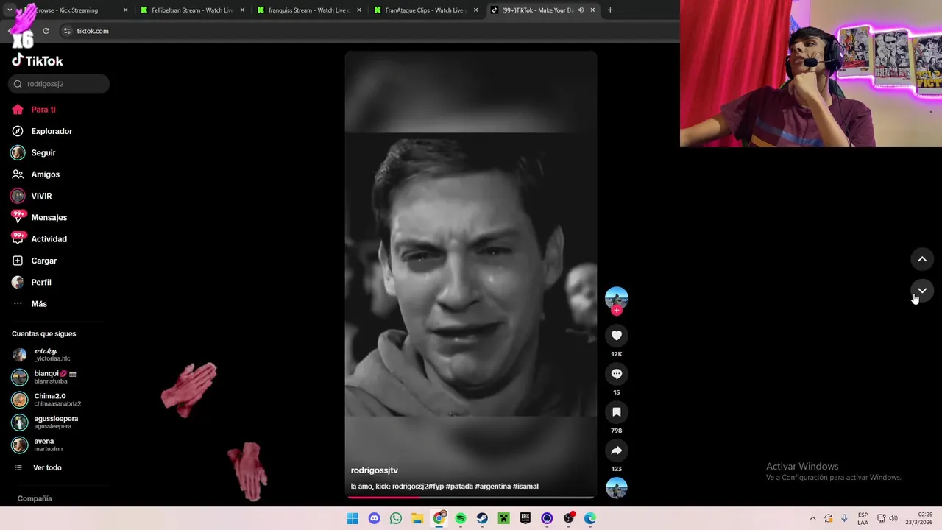This screenshot has height=530, width=942.
Task: Open the Seguir feed
Action: click(34, 152)
